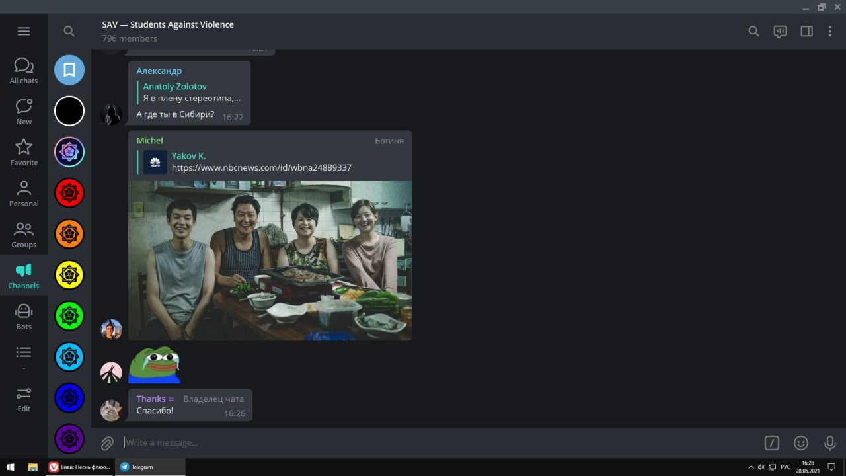Open Александр's profile avatar
This screenshot has width=846, height=476.
coord(111,114)
